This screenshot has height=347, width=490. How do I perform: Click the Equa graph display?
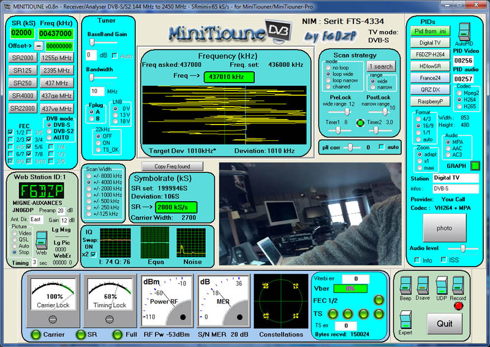[x=155, y=242]
